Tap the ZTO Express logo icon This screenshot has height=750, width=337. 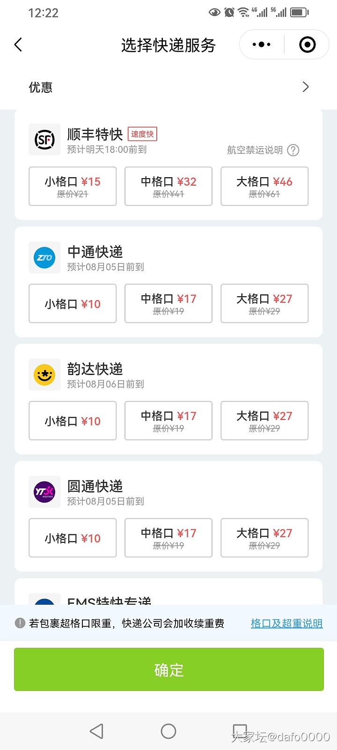point(44,257)
